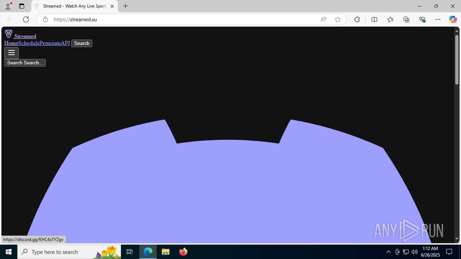Open Windows Start menu
461x259 pixels.
click(x=9, y=252)
